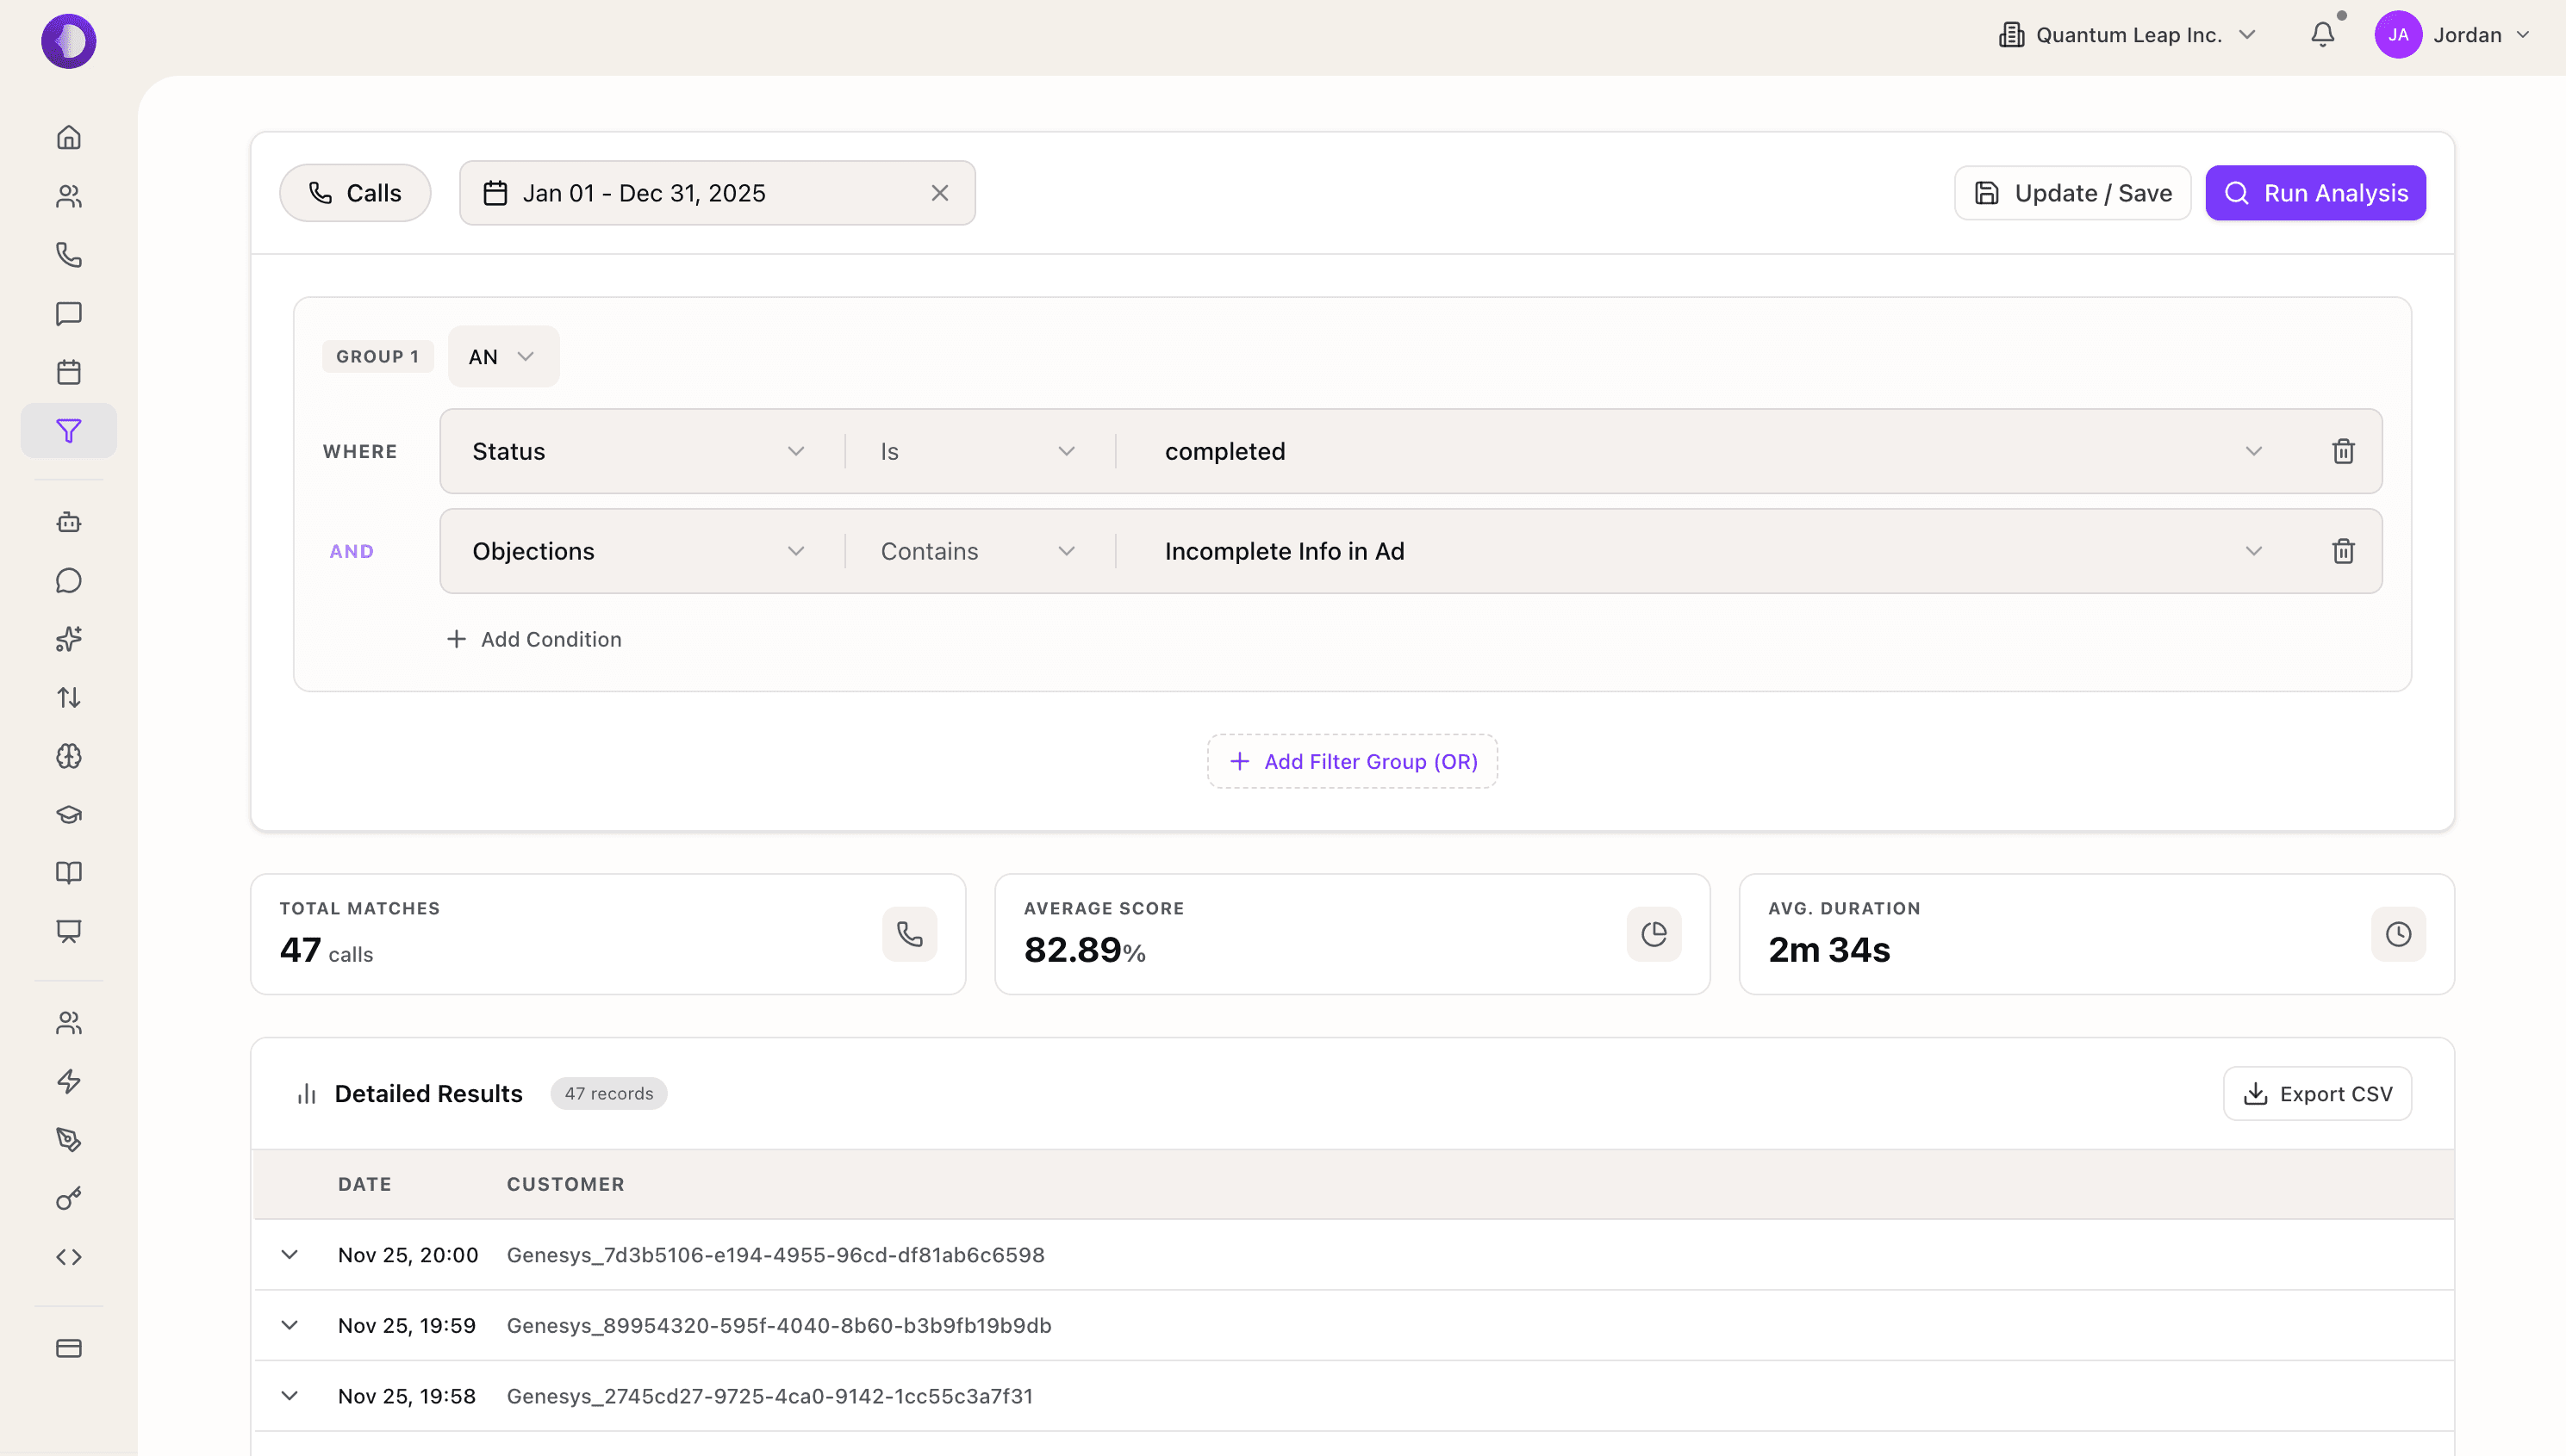Open the brain icon in the sidebar

pyautogui.click(x=68, y=757)
